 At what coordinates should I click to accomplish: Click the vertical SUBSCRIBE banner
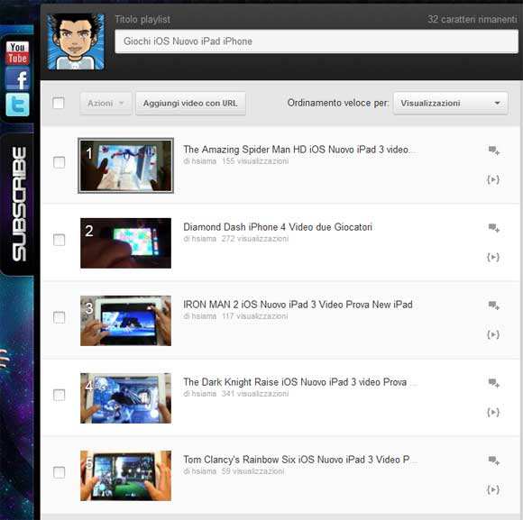pos(19,204)
